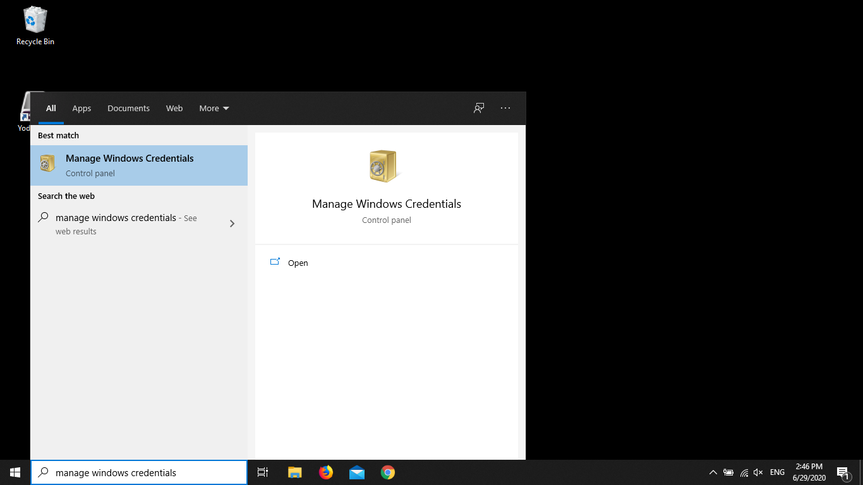Switch to the Documents search tab
Screen dimensions: 863x485
(x=128, y=108)
